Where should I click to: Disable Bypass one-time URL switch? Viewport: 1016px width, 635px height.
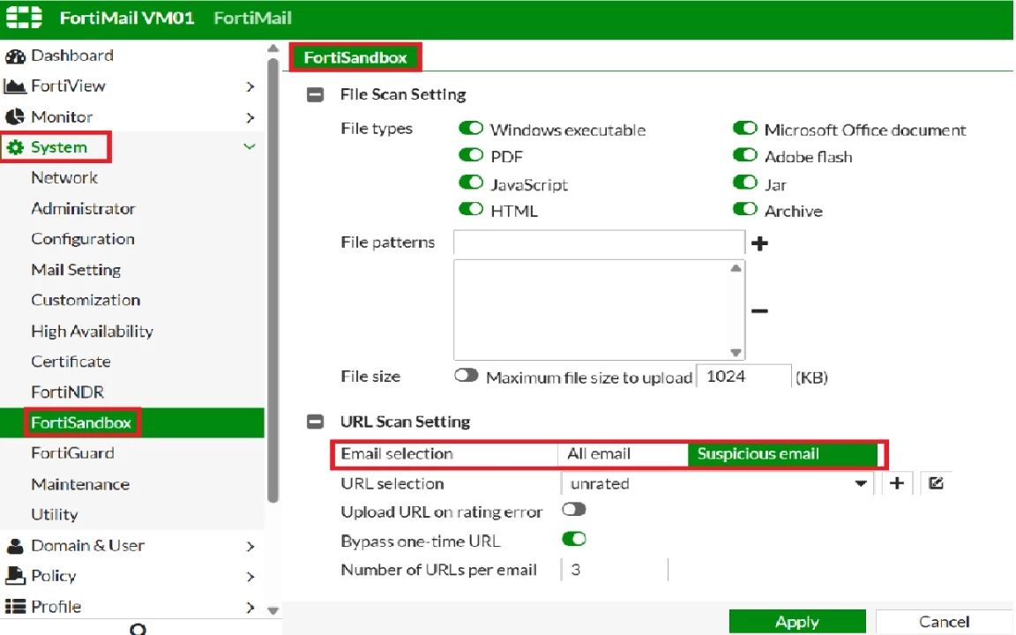[x=574, y=539]
